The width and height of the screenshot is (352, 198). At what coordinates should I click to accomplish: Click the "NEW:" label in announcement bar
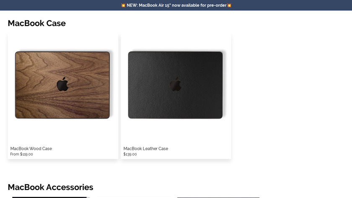click(x=132, y=5)
